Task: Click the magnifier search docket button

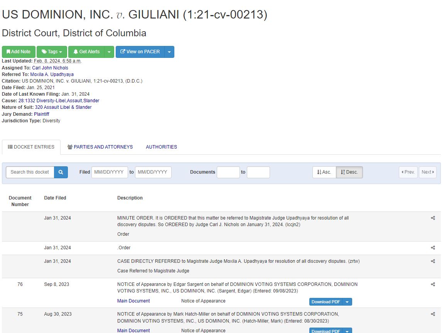Action: tap(61, 172)
